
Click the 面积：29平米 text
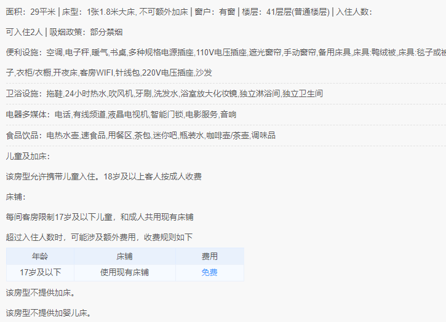(x=30, y=12)
